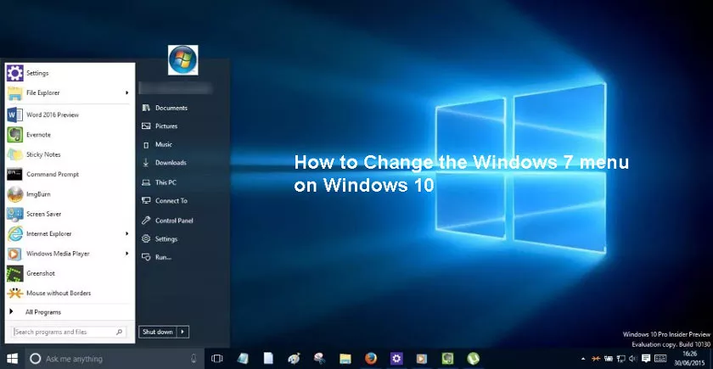Expand File Explorer submenu arrow
Screen dimensions: 713x369
click(126, 92)
